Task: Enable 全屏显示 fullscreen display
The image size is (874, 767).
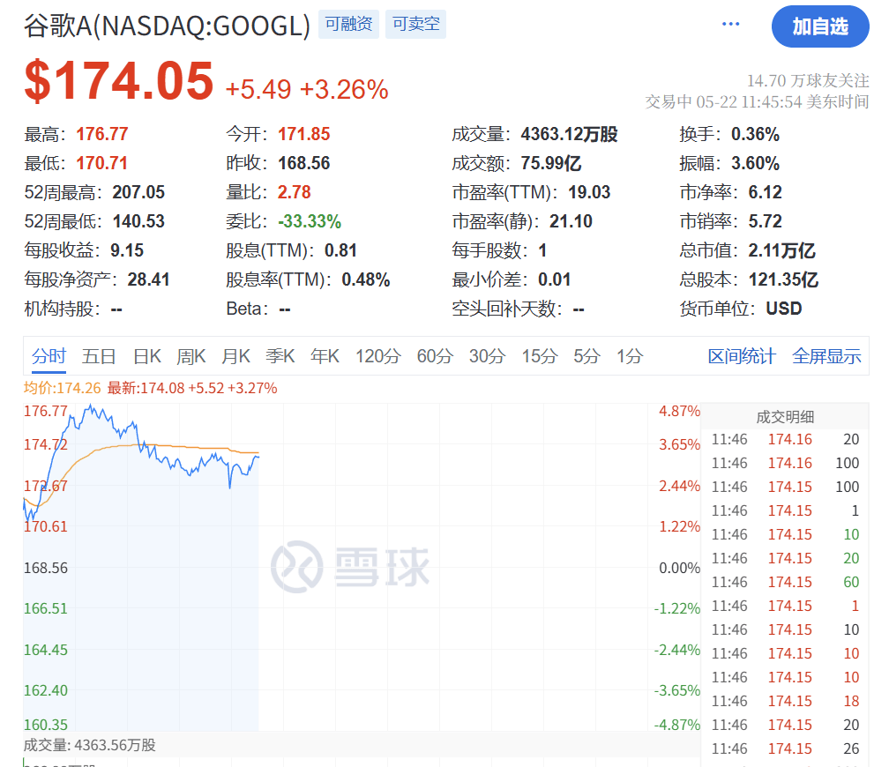Action: click(x=825, y=356)
